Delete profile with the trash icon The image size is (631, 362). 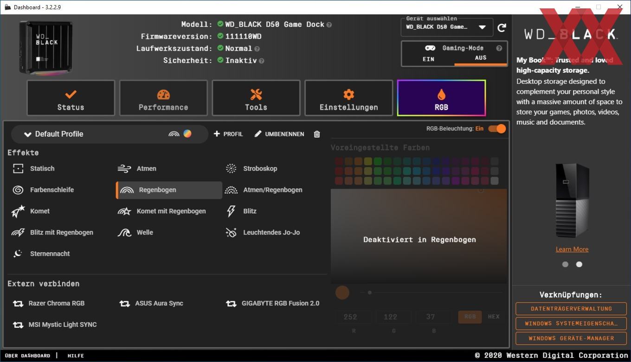click(317, 134)
